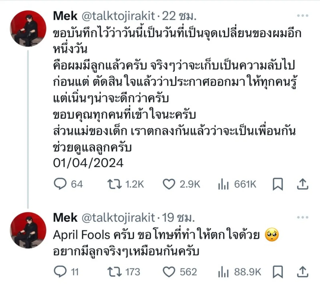Viewport: 320px width, 288px height.
Task: Open the 22 ชม. timestamp of first tweet
Action: 179,16
